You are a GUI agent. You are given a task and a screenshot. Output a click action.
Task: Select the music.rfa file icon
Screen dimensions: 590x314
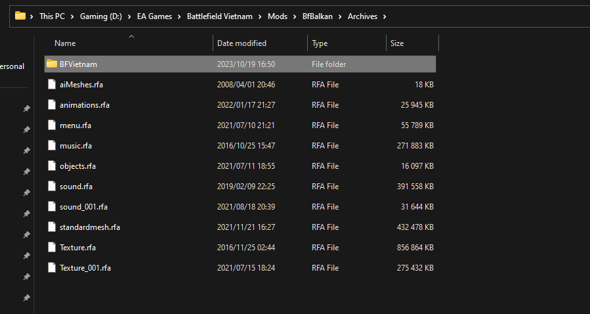point(52,146)
